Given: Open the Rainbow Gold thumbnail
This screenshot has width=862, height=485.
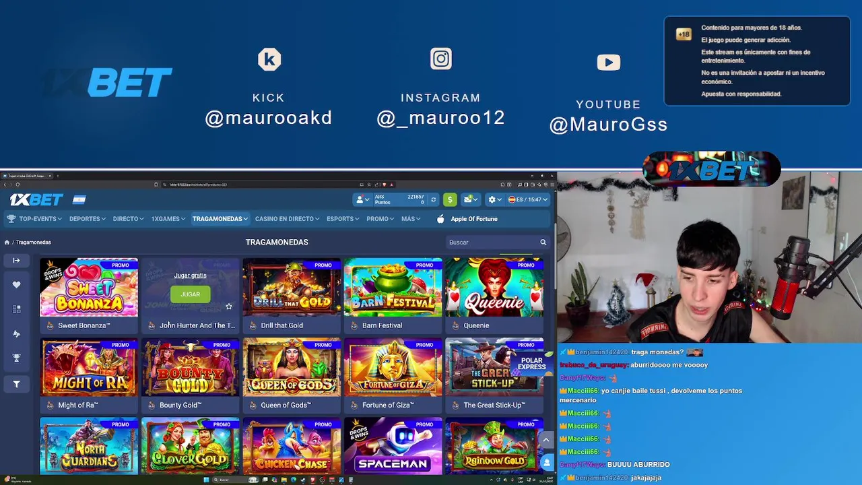Looking at the screenshot, I should 494,446.
